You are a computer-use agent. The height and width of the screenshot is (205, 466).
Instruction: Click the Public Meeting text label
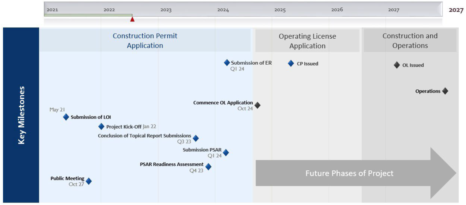pyautogui.click(x=67, y=178)
